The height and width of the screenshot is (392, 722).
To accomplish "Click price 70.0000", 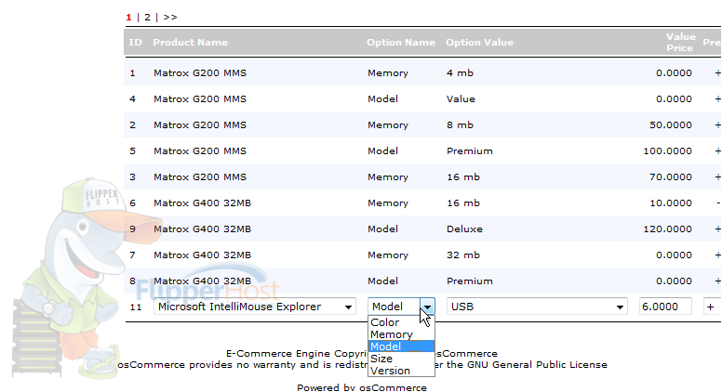I will [671, 176].
